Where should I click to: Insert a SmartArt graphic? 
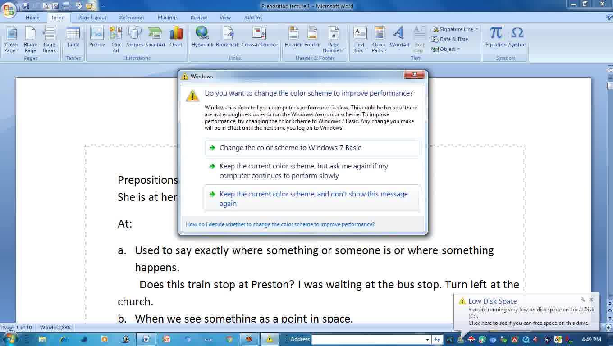[156, 37]
